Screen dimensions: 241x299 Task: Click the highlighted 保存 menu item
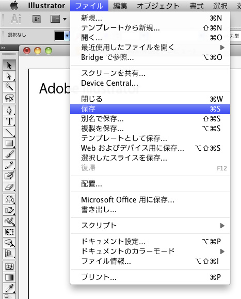click(150, 109)
